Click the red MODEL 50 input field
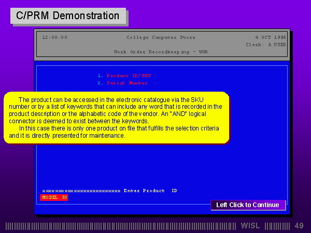This screenshot has height=233, width=311. coord(54,197)
